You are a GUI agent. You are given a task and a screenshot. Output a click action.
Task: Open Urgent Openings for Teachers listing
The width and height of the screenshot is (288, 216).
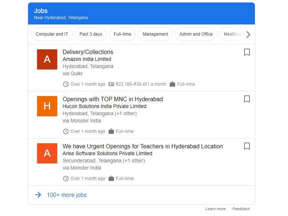143,147
